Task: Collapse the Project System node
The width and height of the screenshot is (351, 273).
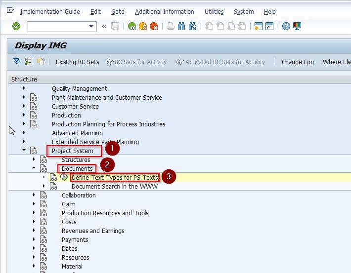Action: point(24,150)
